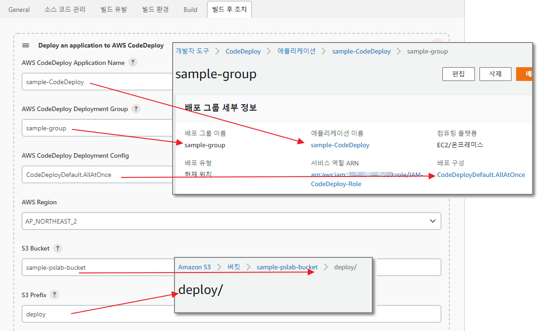The height and width of the screenshot is (331, 539).
Task: Click the AWS Region label
Action: click(39, 202)
